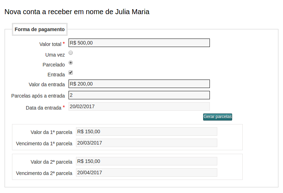Open the Data da entrada date field
The height and width of the screenshot is (193, 283).
tap(139, 106)
